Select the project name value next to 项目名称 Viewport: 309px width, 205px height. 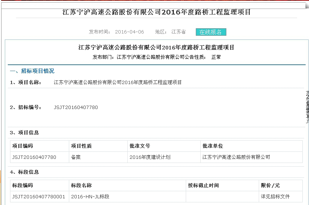118,82
